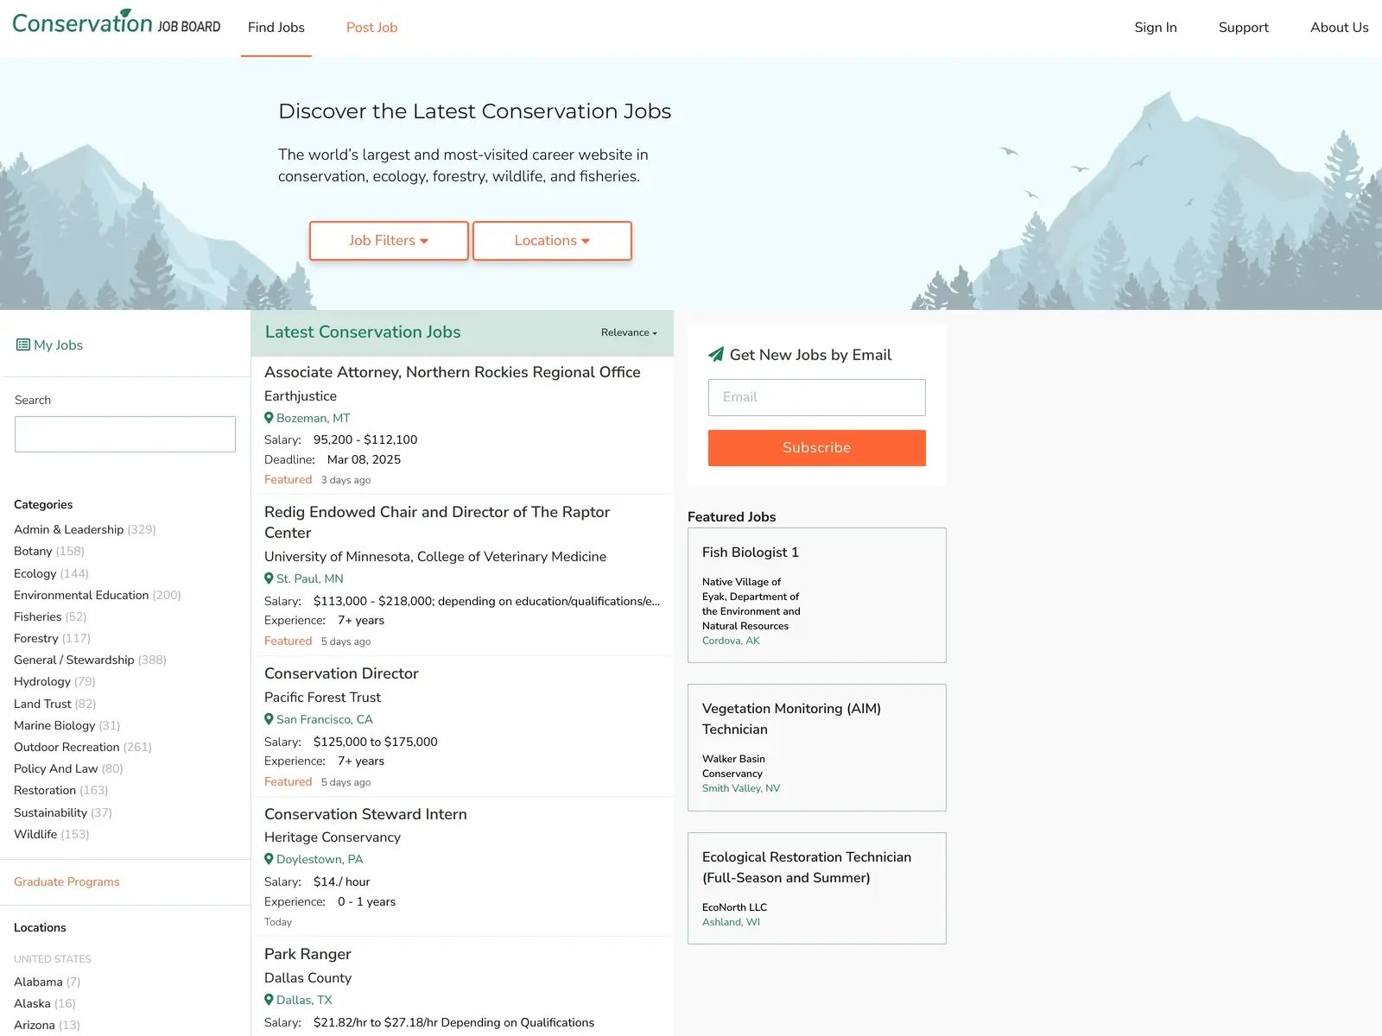Viewport: 1382px width, 1036px height.
Task: Click the Conservation Job Board logo
Action: 117,22
